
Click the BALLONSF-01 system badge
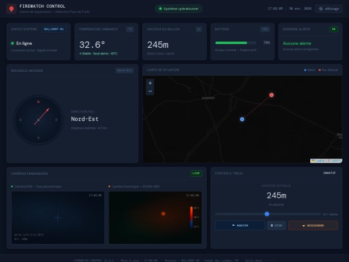(54, 29)
